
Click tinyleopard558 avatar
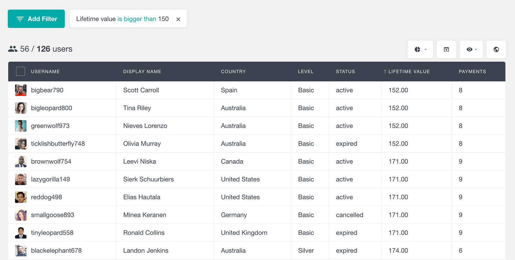coord(21,233)
